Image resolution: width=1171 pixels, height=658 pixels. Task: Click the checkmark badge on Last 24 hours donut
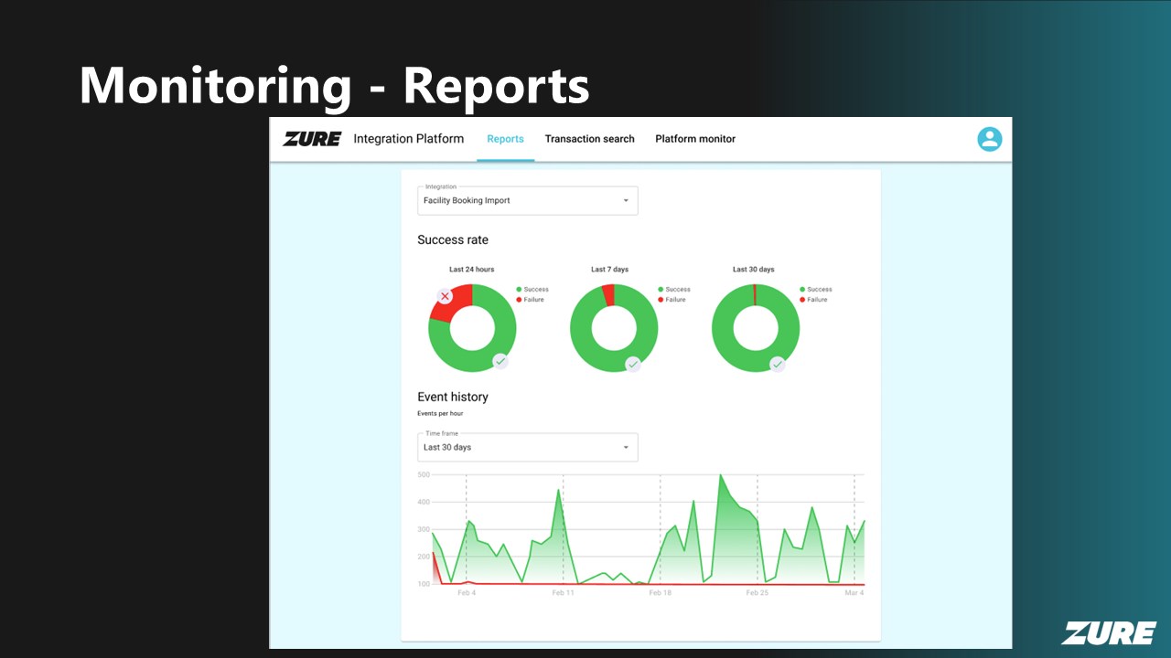500,361
